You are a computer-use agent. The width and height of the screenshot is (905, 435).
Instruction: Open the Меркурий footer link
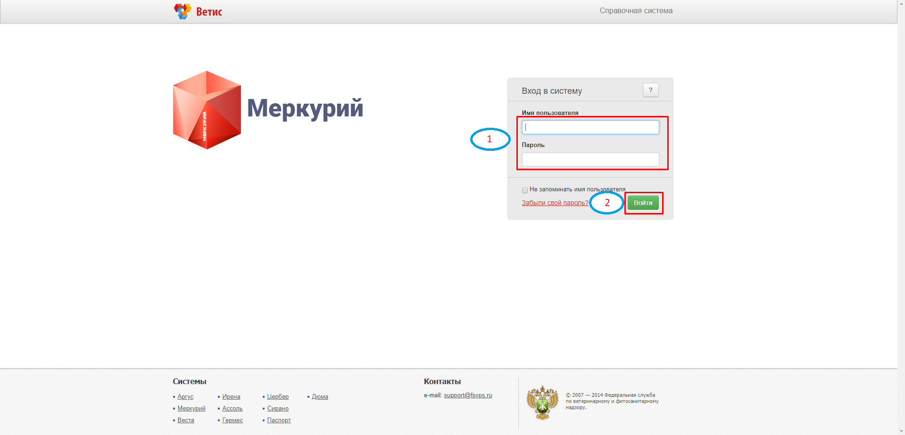pyautogui.click(x=191, y=409)
